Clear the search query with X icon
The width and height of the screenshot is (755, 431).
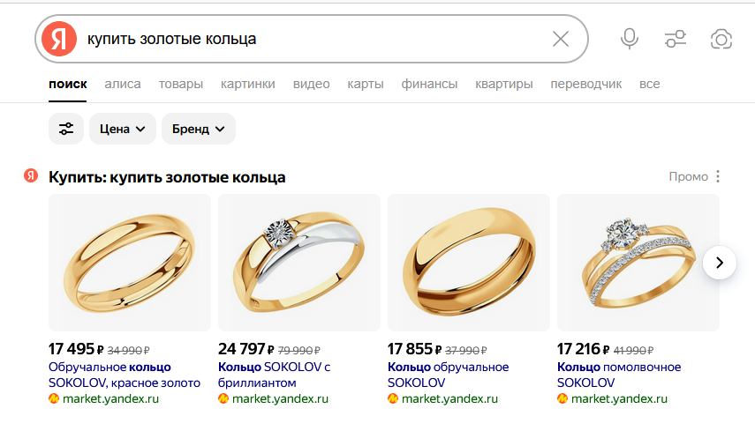pos(561,39)
